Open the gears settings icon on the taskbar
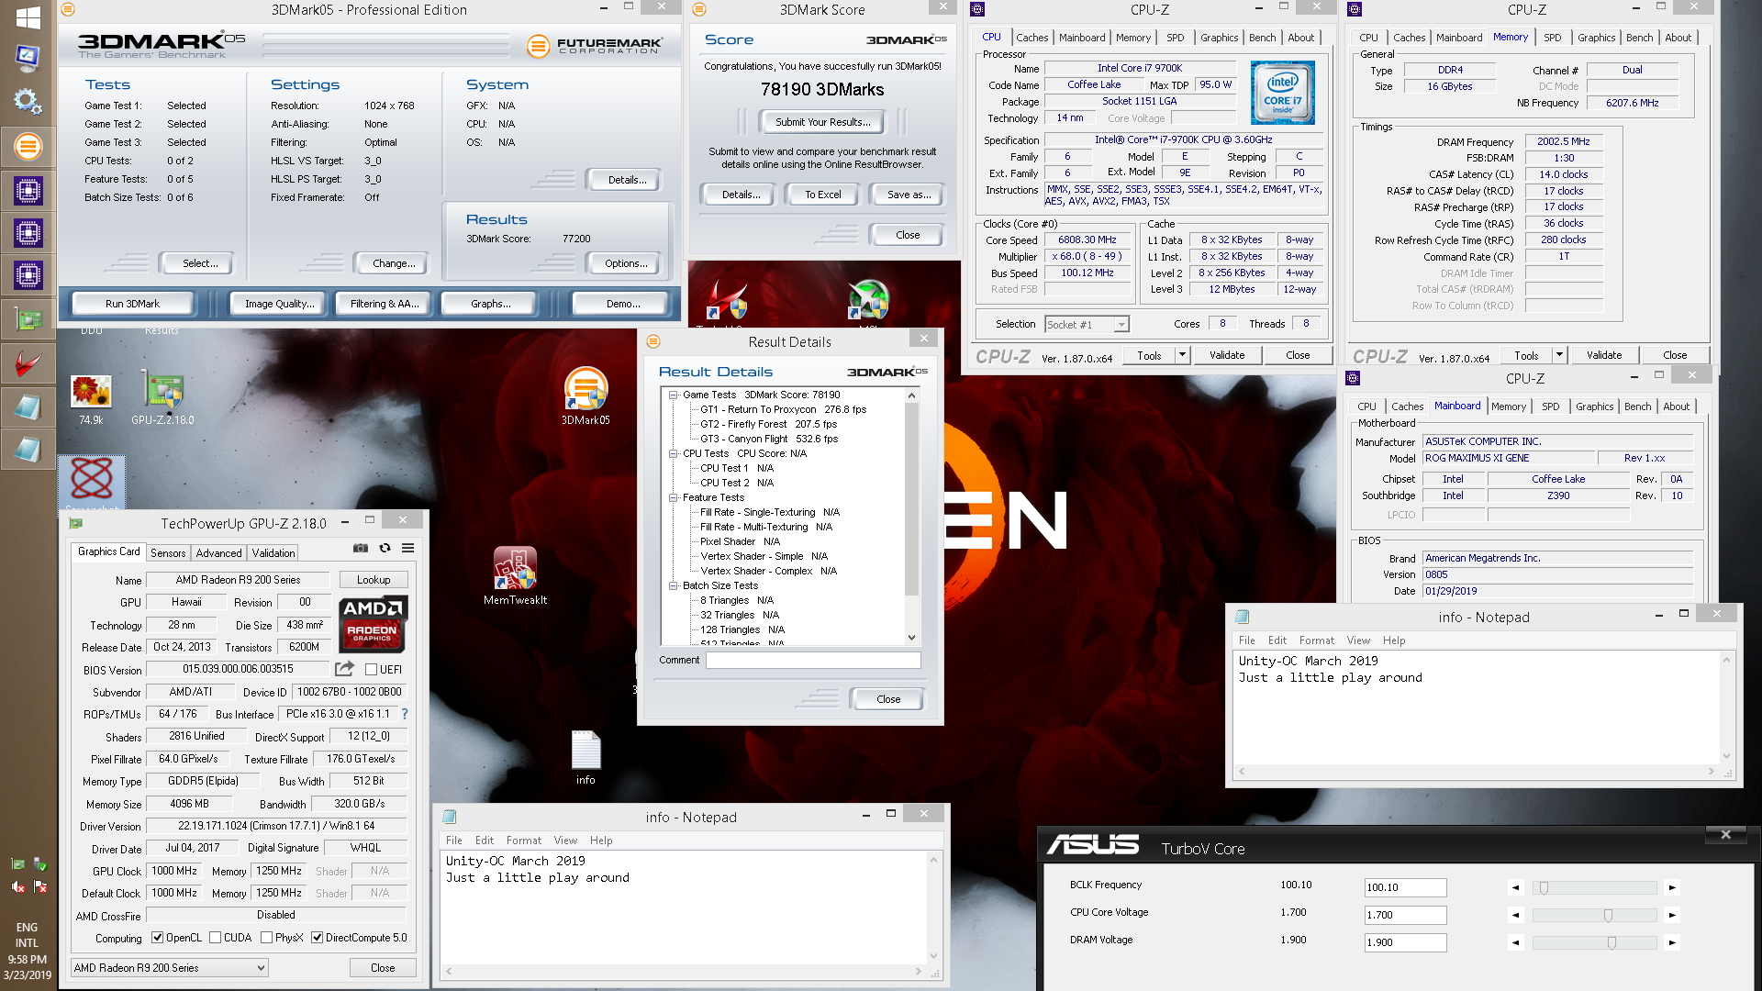This screenshot has width=1762, height=991. coord(28,101)
